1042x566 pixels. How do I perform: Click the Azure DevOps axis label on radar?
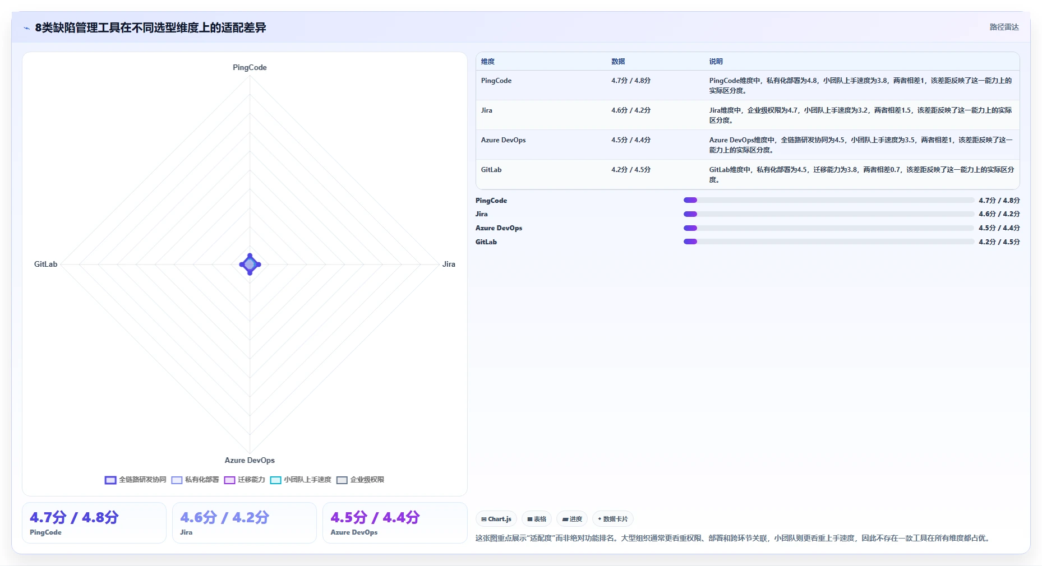(x=250, y=460)
